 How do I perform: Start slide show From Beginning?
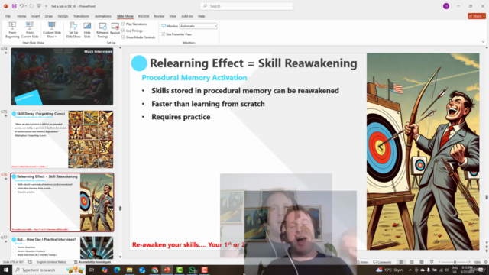pos(12,31)
